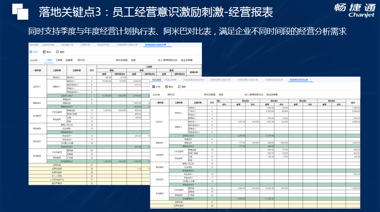Click the 合计 column header in the annual comparison window

pos(353,103)
